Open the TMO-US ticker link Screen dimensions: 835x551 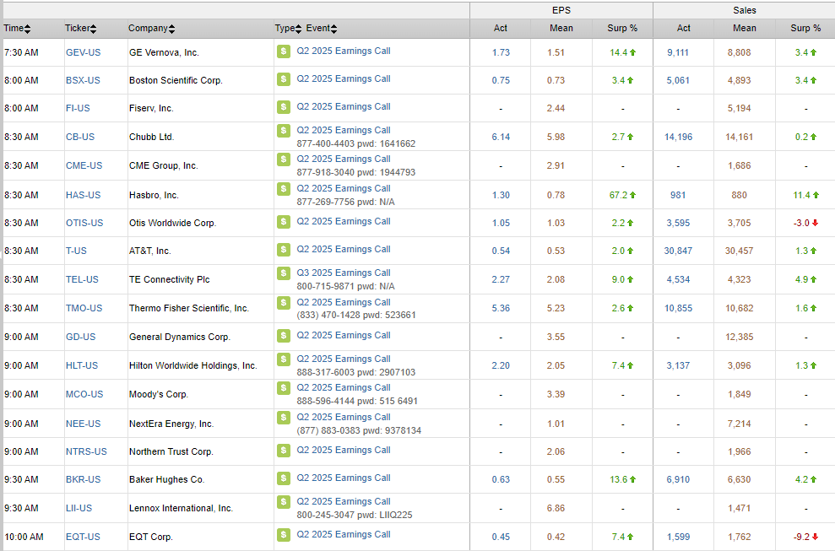point(84,308)
